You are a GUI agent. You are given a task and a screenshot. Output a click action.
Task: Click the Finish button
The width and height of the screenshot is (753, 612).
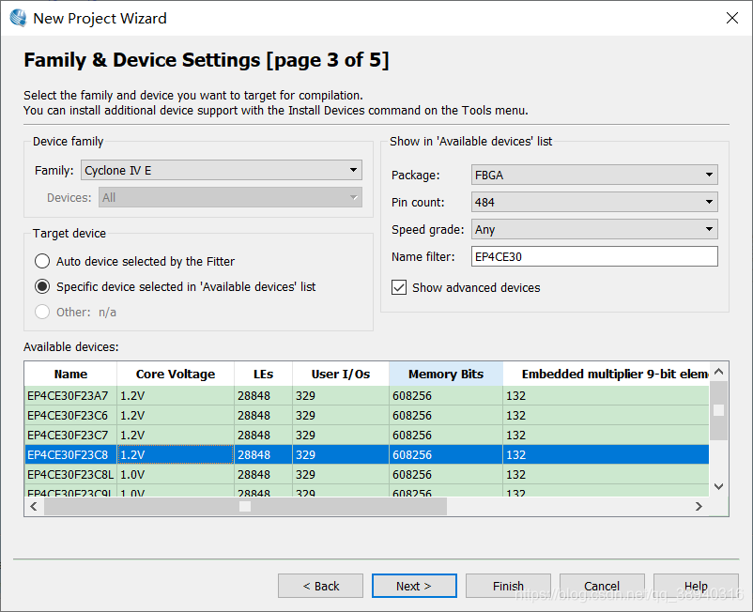point(508,586)
